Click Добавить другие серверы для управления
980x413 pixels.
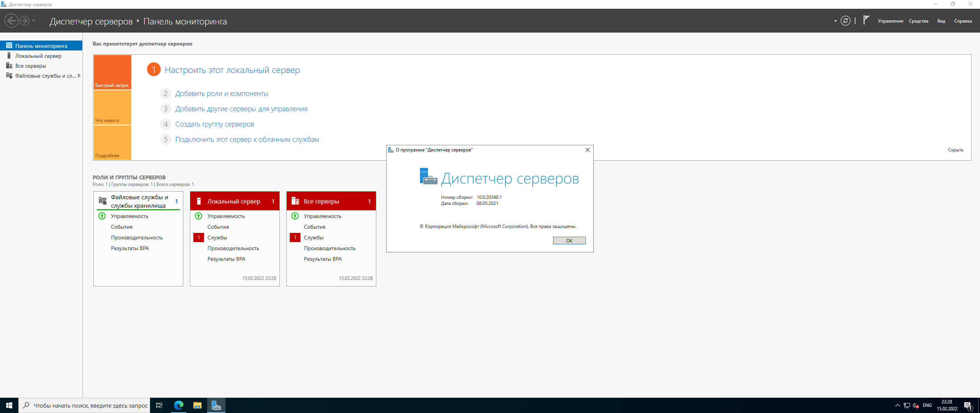pos(241,109)
